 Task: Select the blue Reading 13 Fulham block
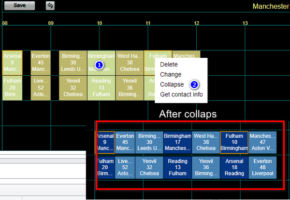pyautogui.click(x=177, y=168)
